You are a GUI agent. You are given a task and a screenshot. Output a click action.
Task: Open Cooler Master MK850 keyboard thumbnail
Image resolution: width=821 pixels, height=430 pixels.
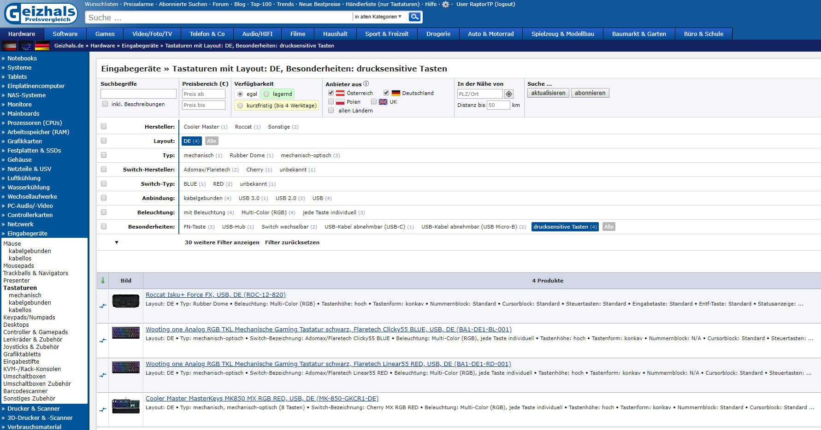click(x=126, y=405)
